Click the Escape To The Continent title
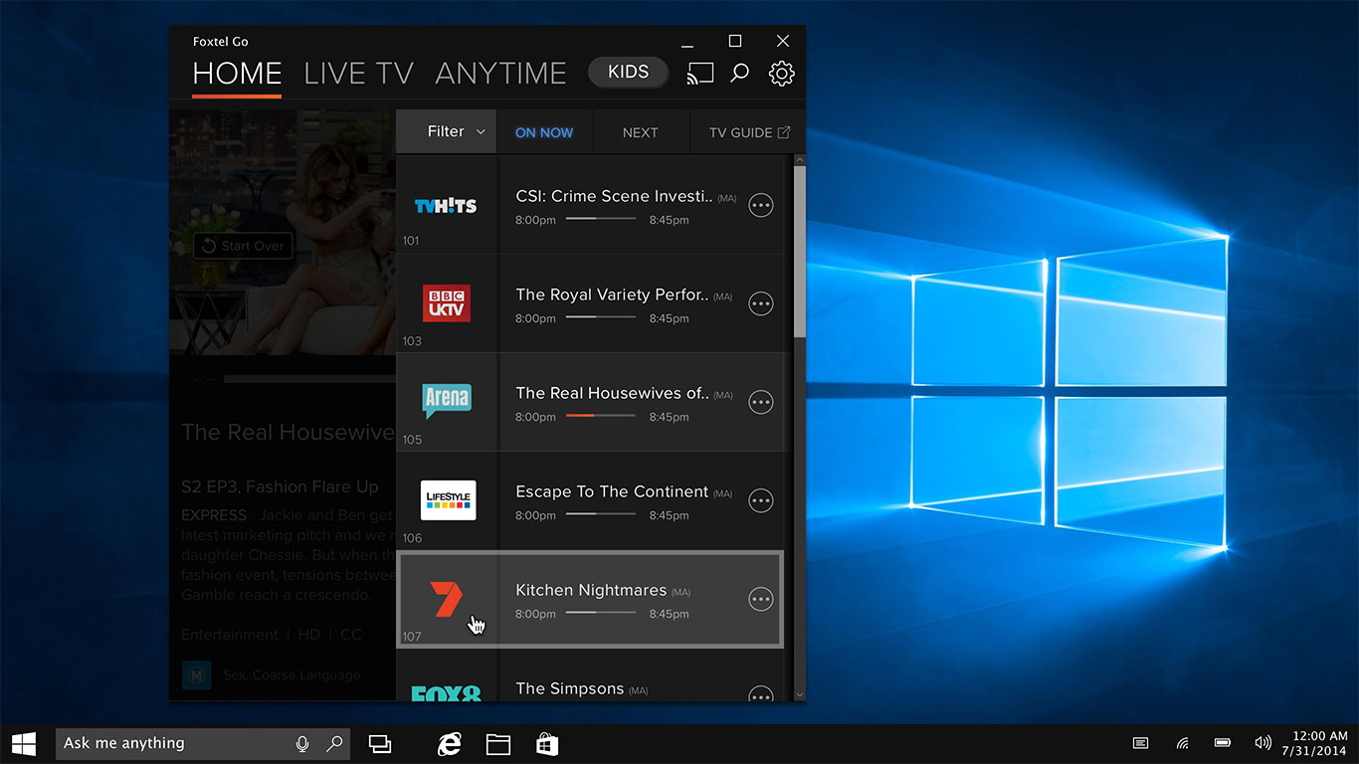Viewport: 1359px width, 764px height. (612, 491)
